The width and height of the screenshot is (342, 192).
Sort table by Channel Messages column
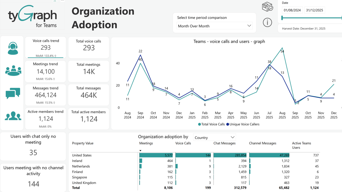[x=262, y=143]
